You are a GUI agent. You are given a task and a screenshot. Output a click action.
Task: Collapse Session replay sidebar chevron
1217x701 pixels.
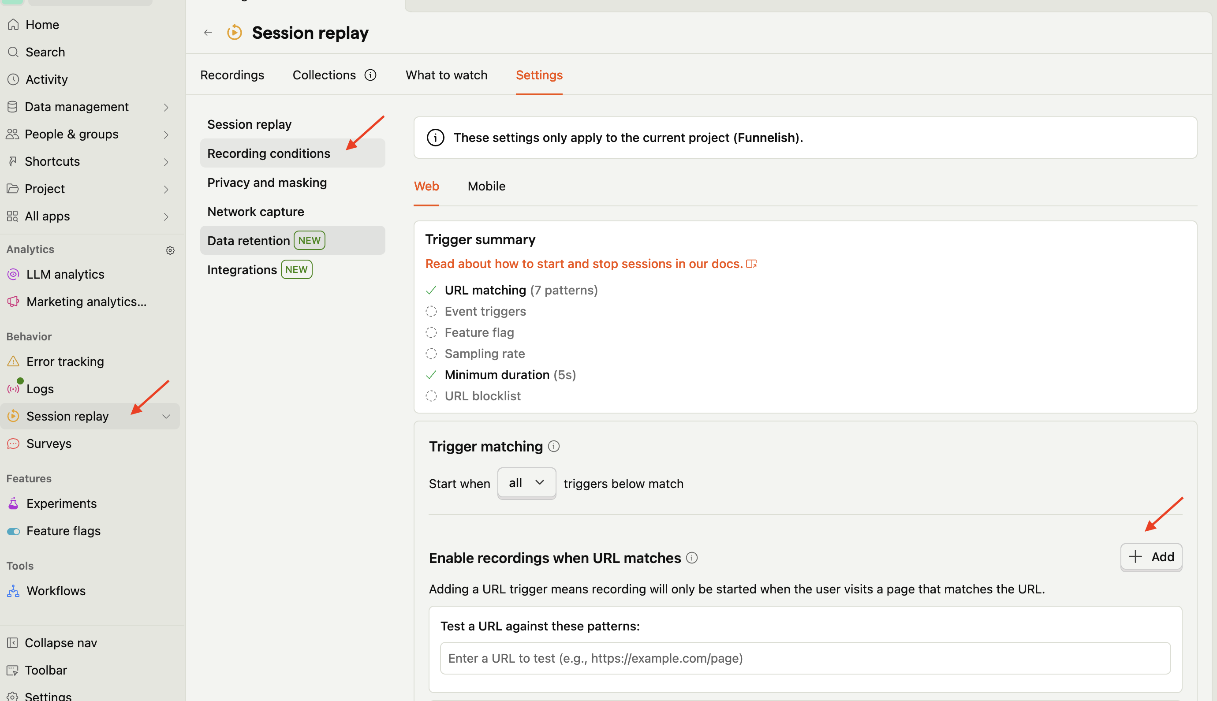166,417
